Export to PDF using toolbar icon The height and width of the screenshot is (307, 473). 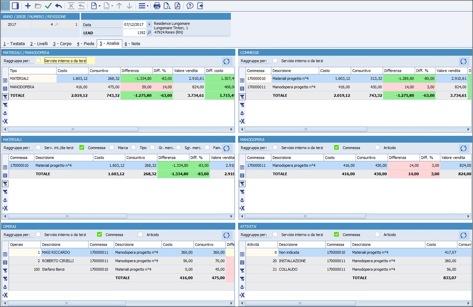click(177, 6)
